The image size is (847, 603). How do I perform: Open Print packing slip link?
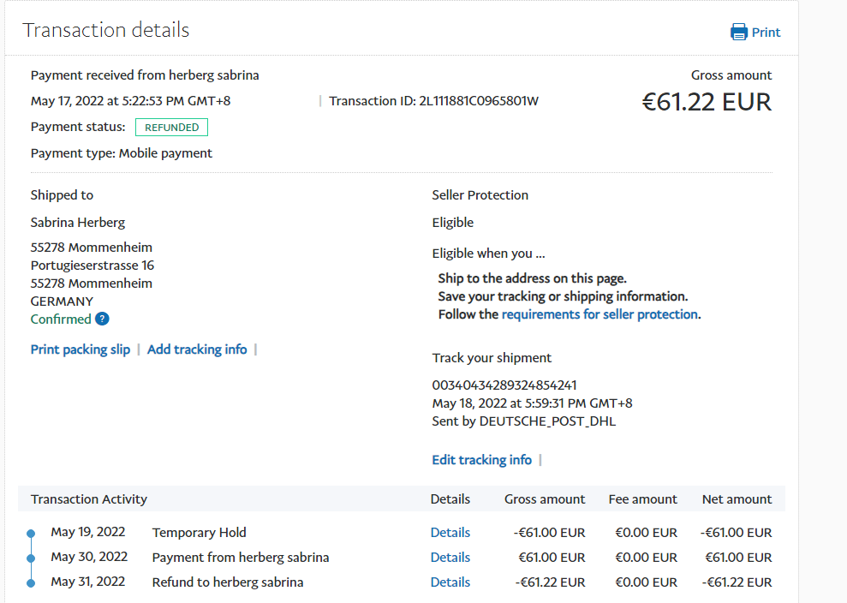tap(81, 349)
